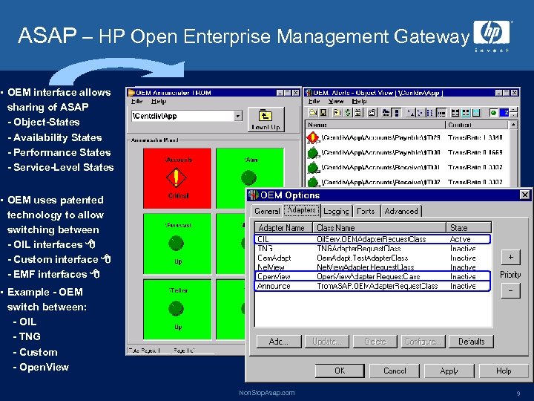Select the TNG adapter row
This screenshot has height=401, width=534.
[372, 249]
